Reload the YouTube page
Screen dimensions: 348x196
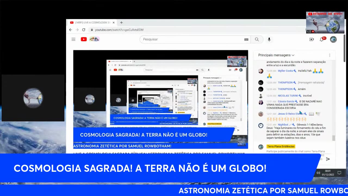point(84,30)
